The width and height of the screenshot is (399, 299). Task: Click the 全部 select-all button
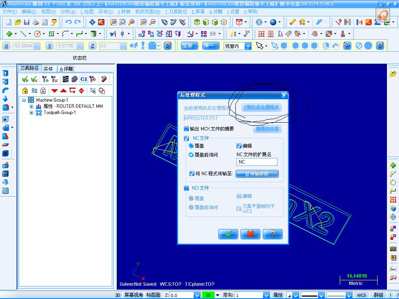[x=190, y=46]
